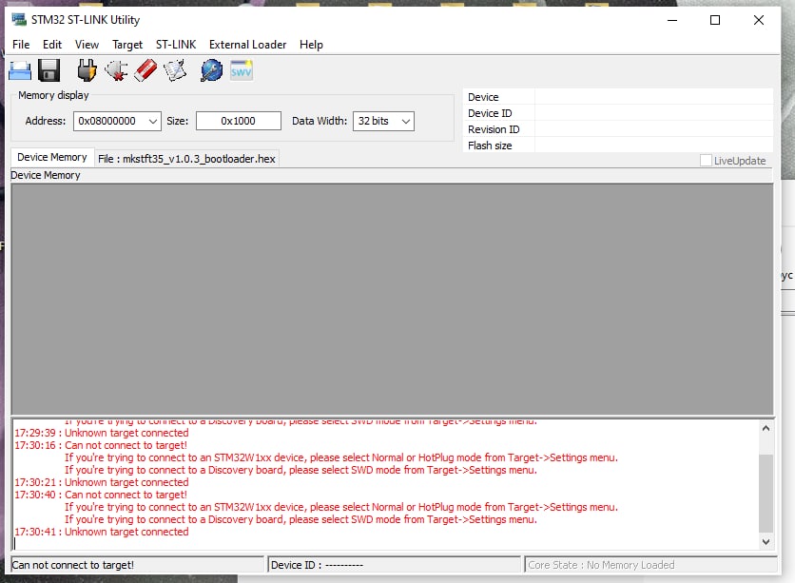
Task: Click the 'Data Width:' label
Action: [320, 121]
